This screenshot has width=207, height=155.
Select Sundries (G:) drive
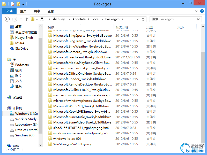(25, 135)
